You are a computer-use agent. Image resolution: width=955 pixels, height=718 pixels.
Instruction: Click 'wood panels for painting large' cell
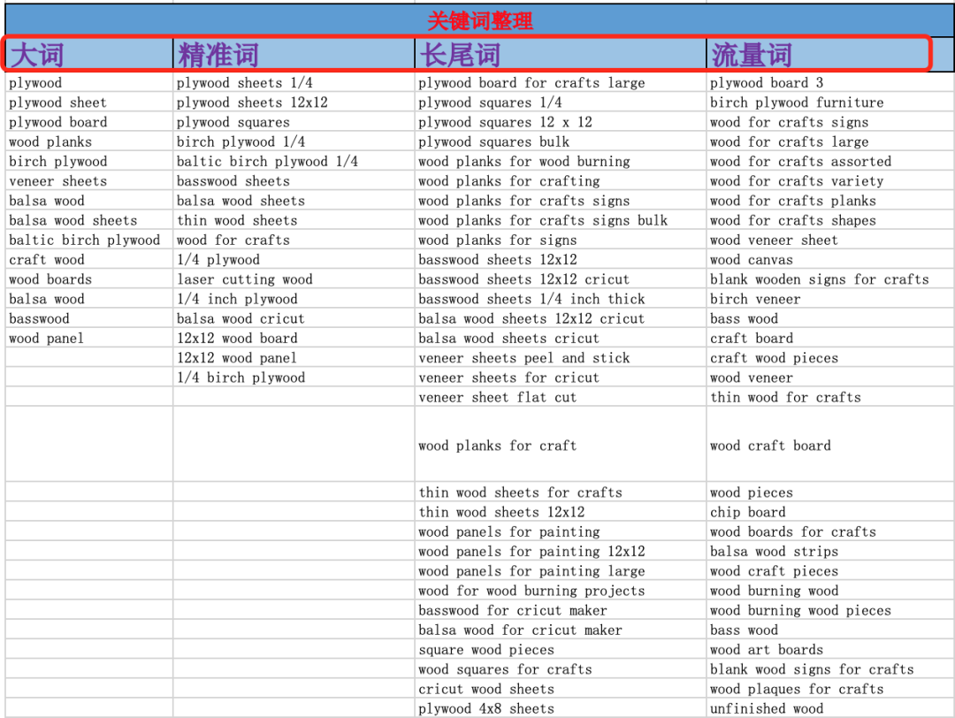click(x=561, y=571)
